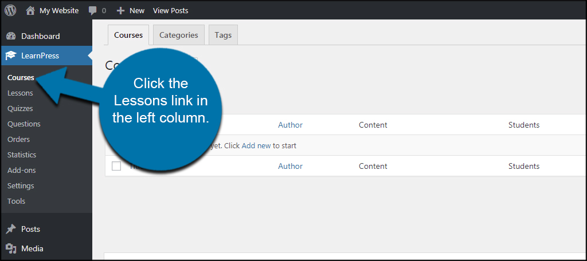587x261 pixels.
Task: Sort by the Author column header
Action: pyautogui.click(x=290, y=125)
